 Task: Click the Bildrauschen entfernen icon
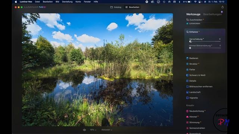point(187,87)
